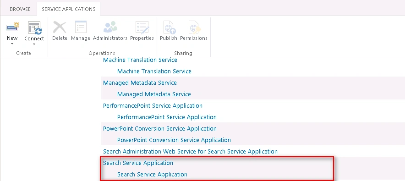This screenshot has height=181, width=405.
Task: Switch to the BROWSE tab
Action: (20, 9)
